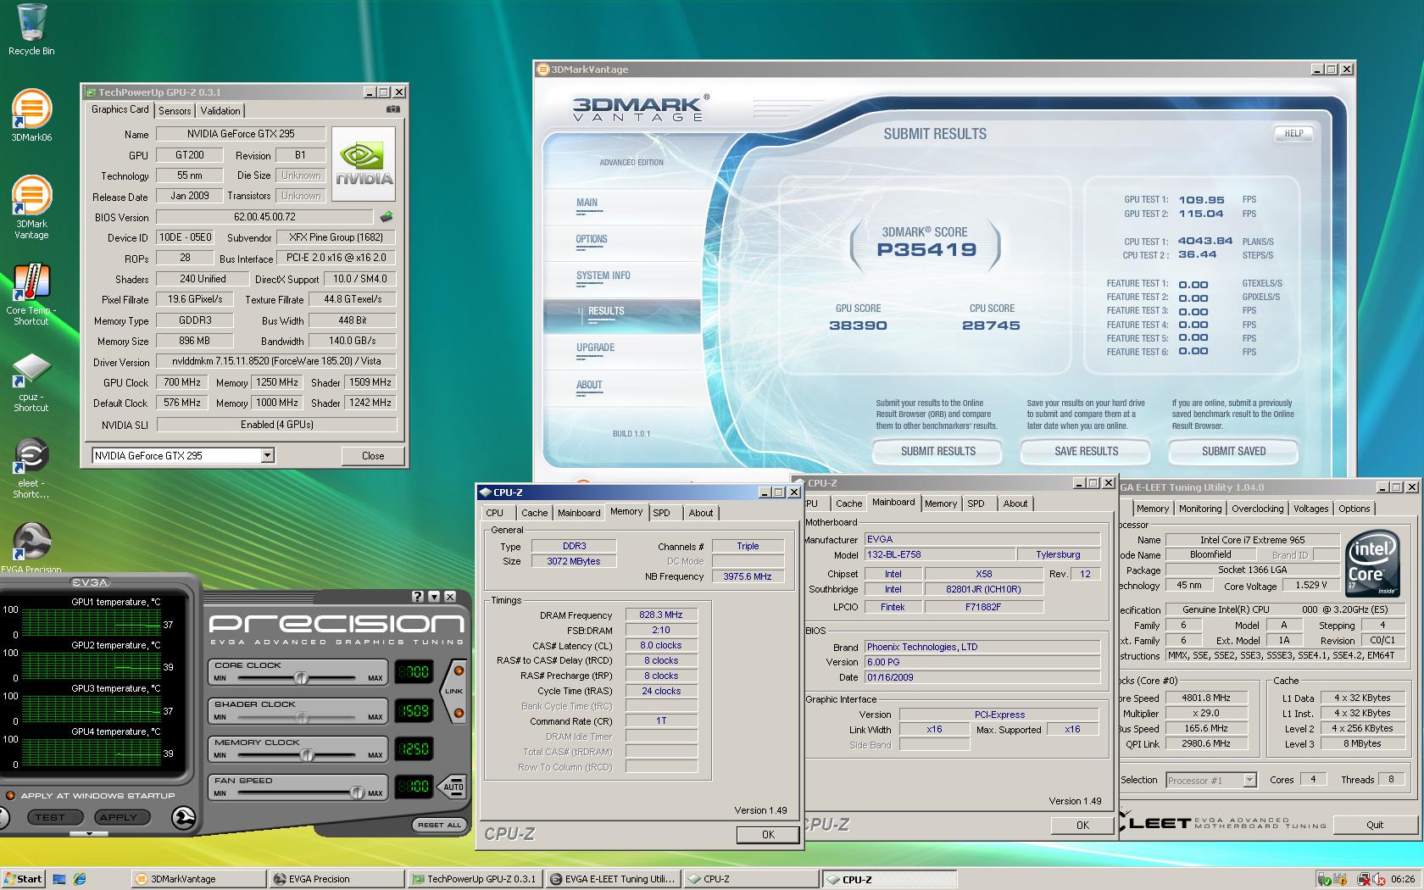Click the Windows security alert tray icon
Viewport: 1424px width, 890px height.
pos(1340,879)
